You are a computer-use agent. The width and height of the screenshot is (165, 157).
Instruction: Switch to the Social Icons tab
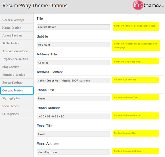coord(17,106)
